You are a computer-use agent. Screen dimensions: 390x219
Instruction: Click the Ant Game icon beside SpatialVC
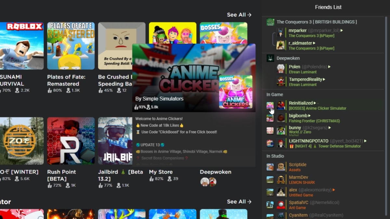click(x=270, y=205)
